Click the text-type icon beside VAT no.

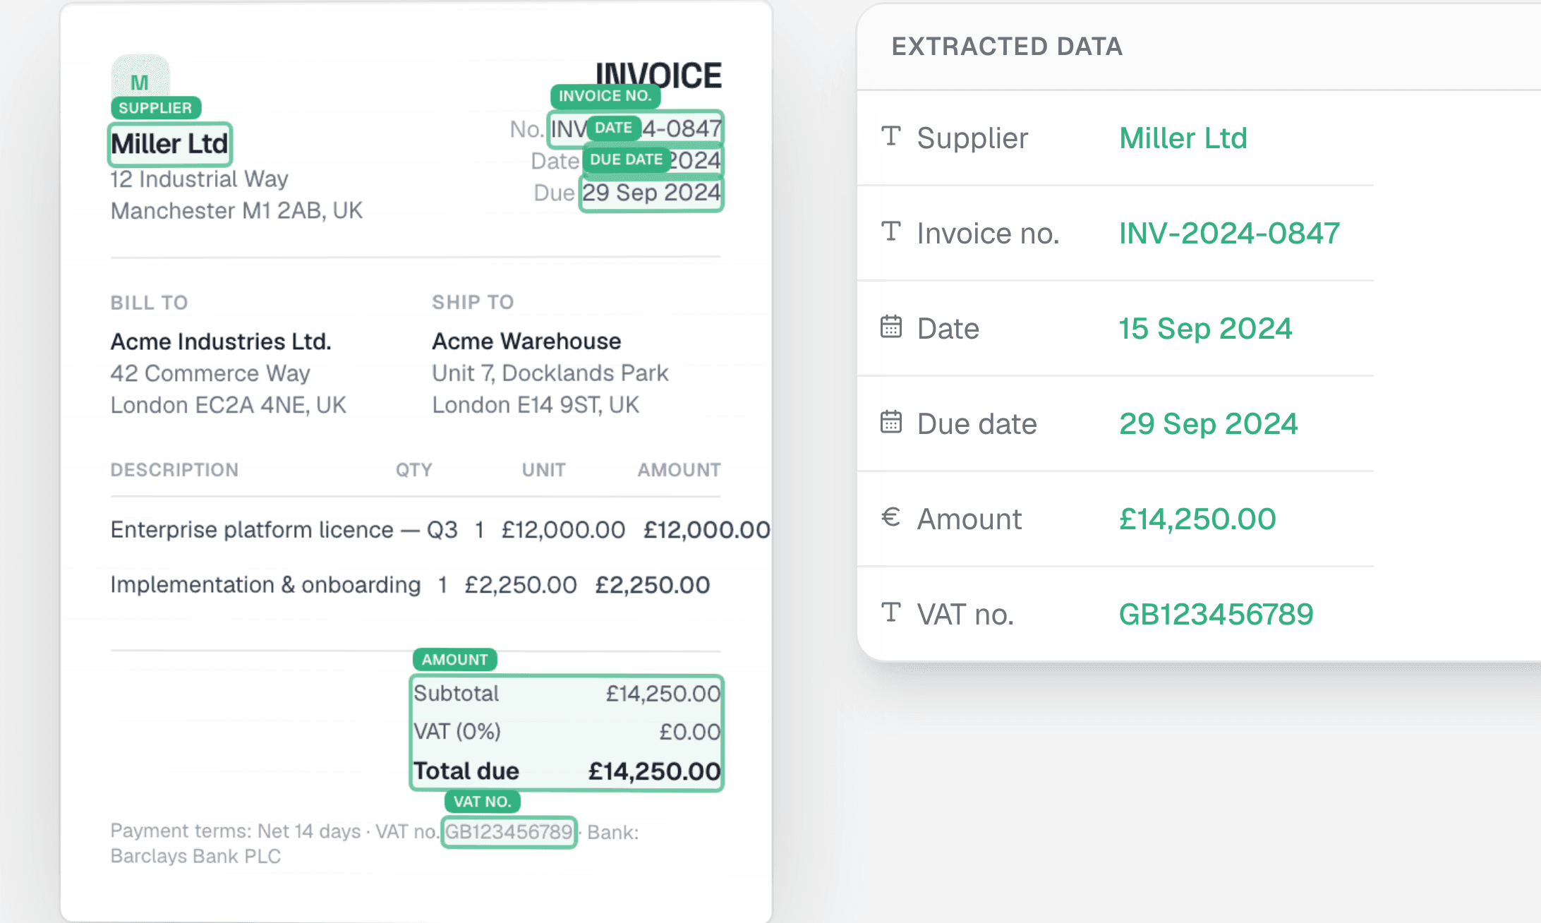click(x=891, y=613)
